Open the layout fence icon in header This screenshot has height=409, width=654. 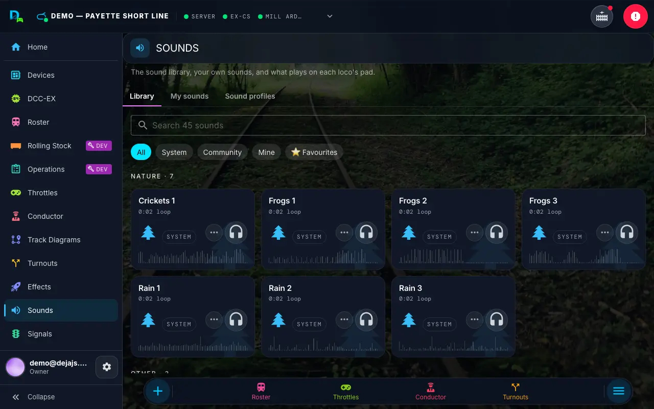point(602,16)
